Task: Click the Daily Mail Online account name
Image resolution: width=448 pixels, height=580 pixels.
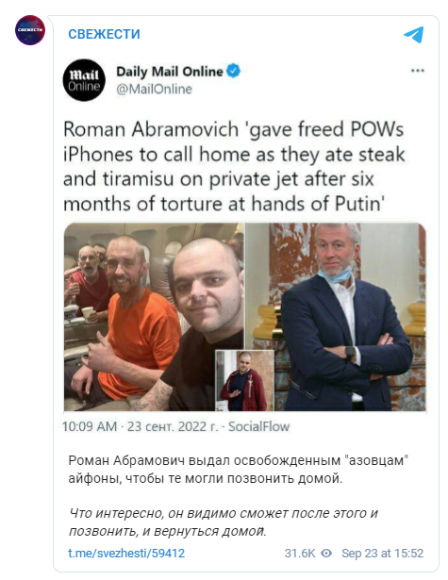Action: pyautogui.click(x=170, y=71)
